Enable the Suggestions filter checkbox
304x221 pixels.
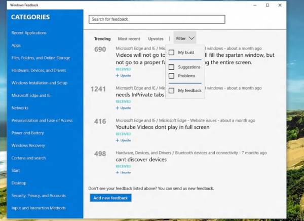pos(171,67)
